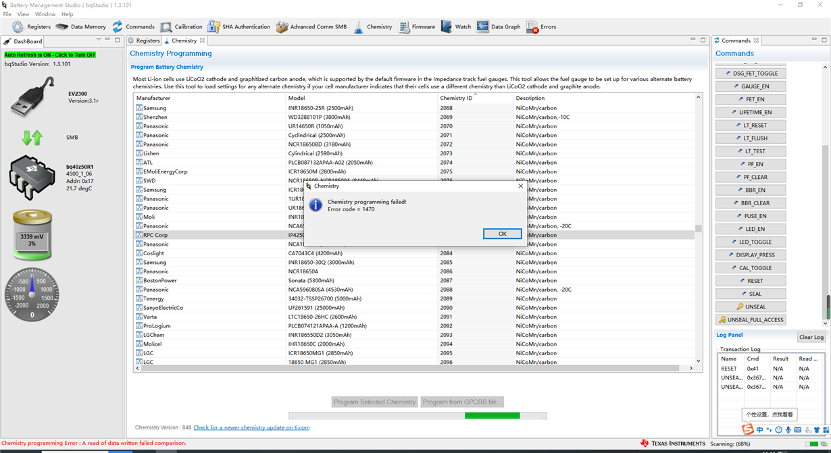Select the Tenergy 34032-TSSP26700 row
This screenshot has width=831, height=453.
point(414,298)
